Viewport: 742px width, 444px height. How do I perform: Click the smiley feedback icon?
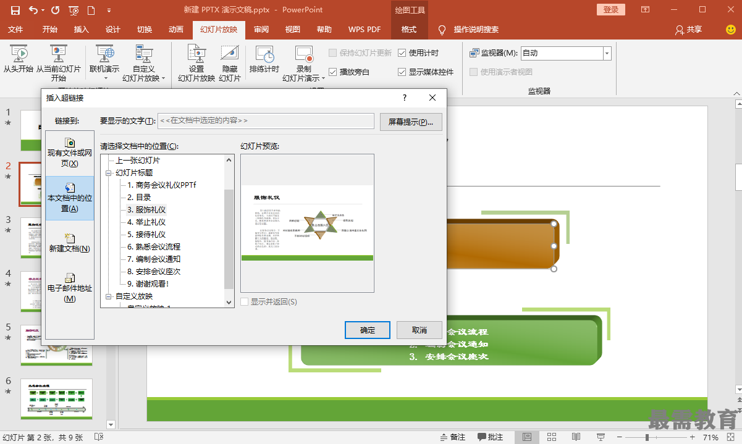(x=730, y=29)
